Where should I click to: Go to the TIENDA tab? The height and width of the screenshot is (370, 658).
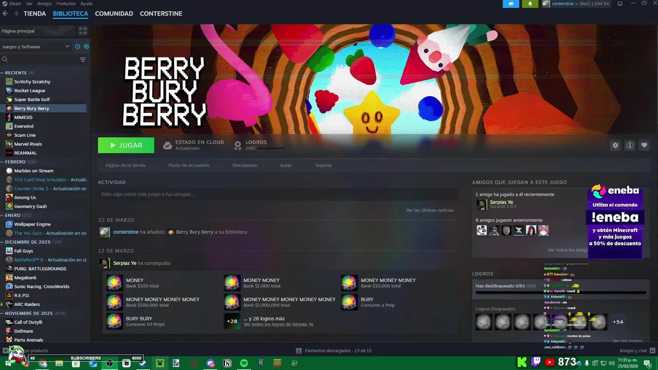[35, 13]
